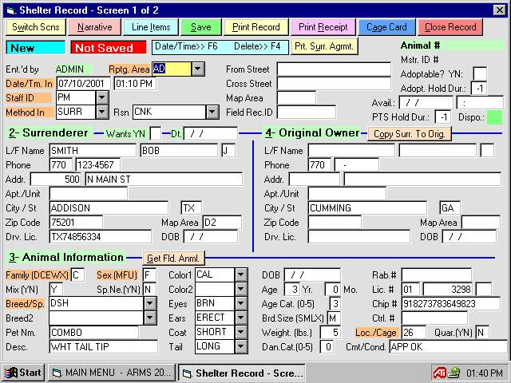The height and width of the screenshot is (383, 511).
Task: Expand the Staff ID dropdown arrow
Action: coord(102,97)
